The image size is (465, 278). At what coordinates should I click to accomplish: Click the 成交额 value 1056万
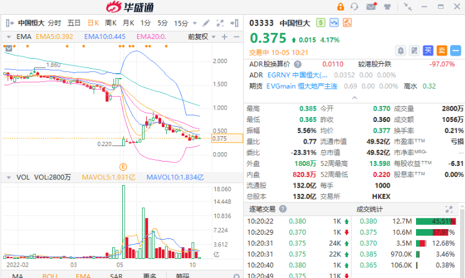point(453,119)
